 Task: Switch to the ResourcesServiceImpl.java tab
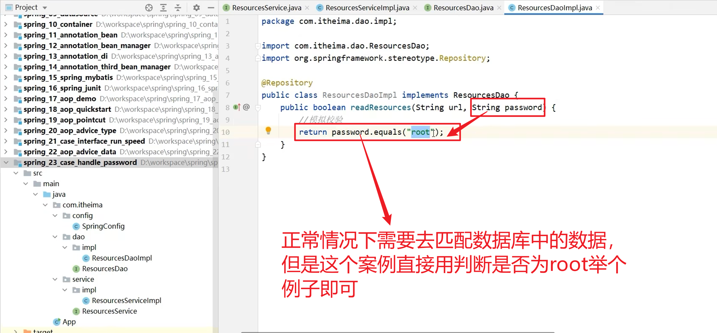click(367, 8)
